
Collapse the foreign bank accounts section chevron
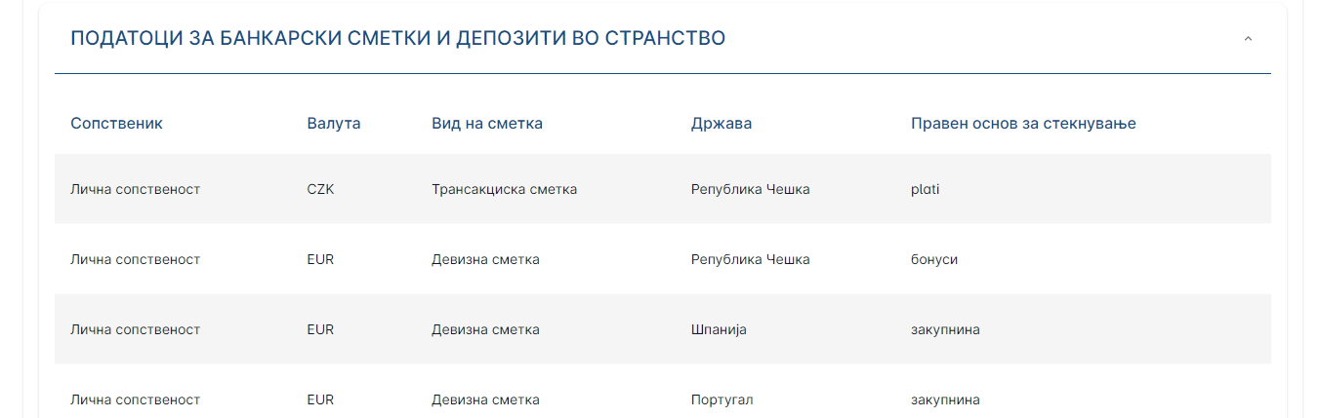1248,39
